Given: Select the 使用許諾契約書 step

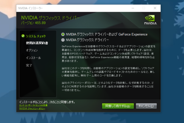Looking at the screenshot, I should tap(37, 43).
